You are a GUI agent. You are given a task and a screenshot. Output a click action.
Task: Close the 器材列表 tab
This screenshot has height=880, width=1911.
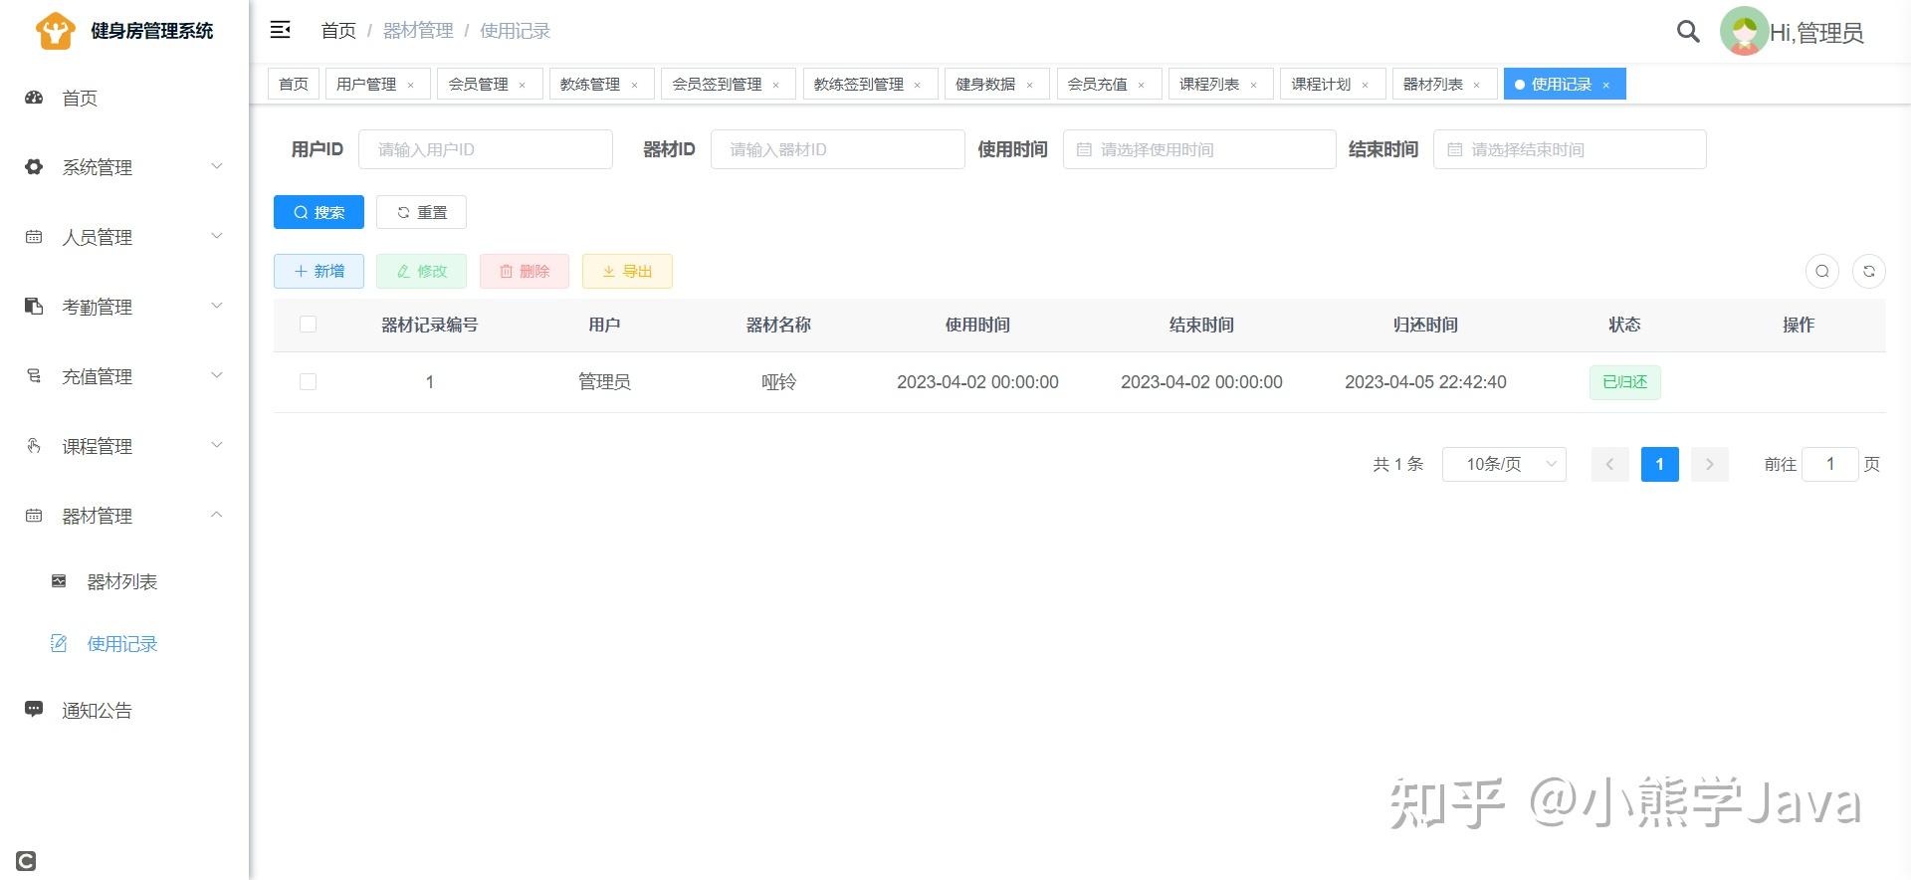(1476, 85)
